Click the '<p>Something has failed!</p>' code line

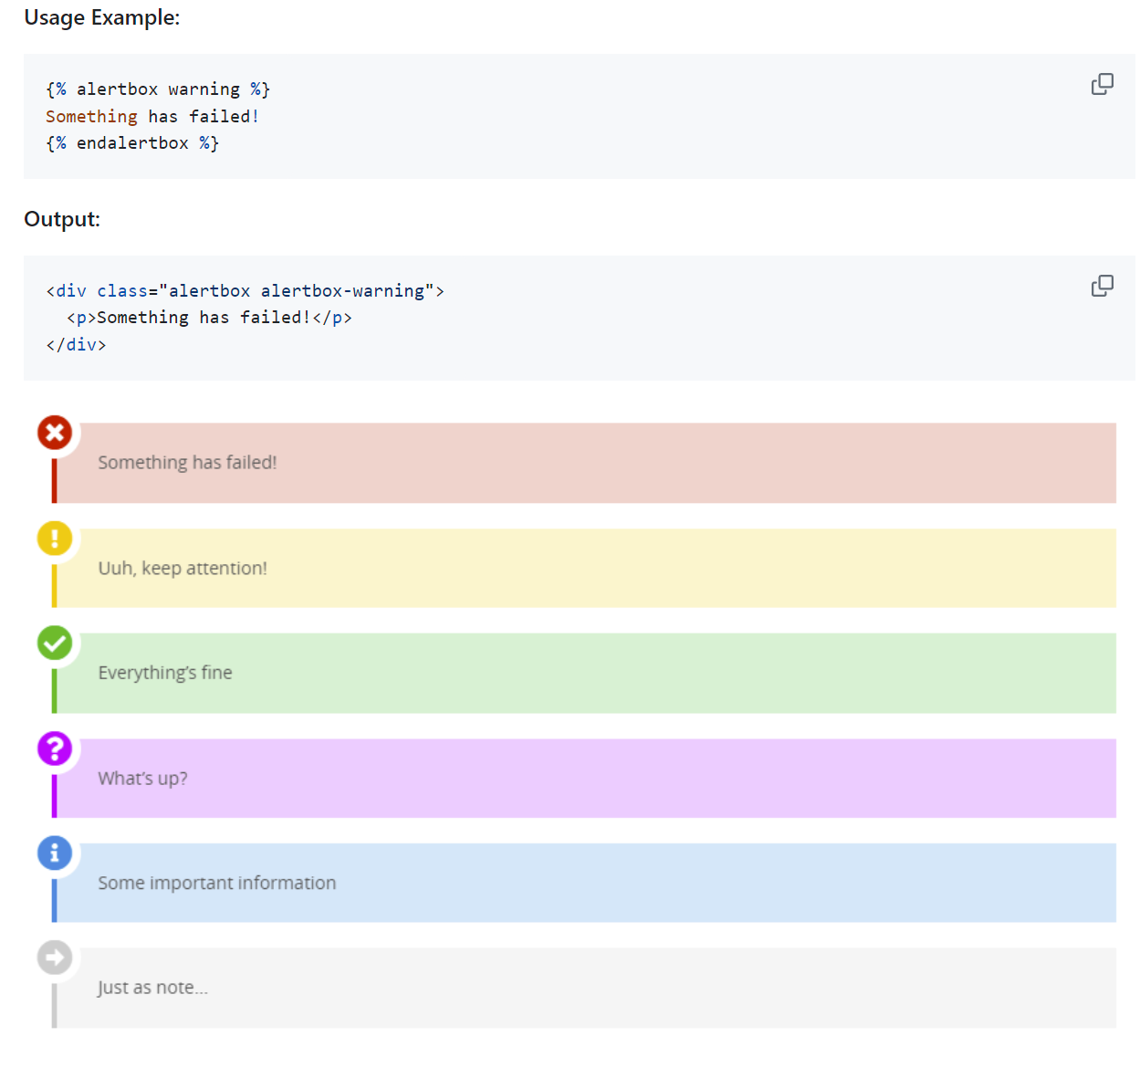tap(209, 318)
